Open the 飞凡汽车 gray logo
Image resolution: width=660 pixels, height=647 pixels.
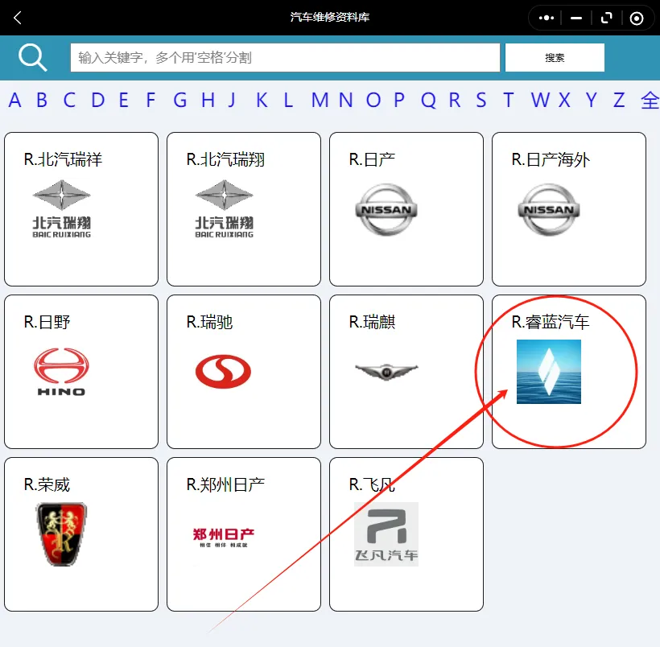pos(386,534)
